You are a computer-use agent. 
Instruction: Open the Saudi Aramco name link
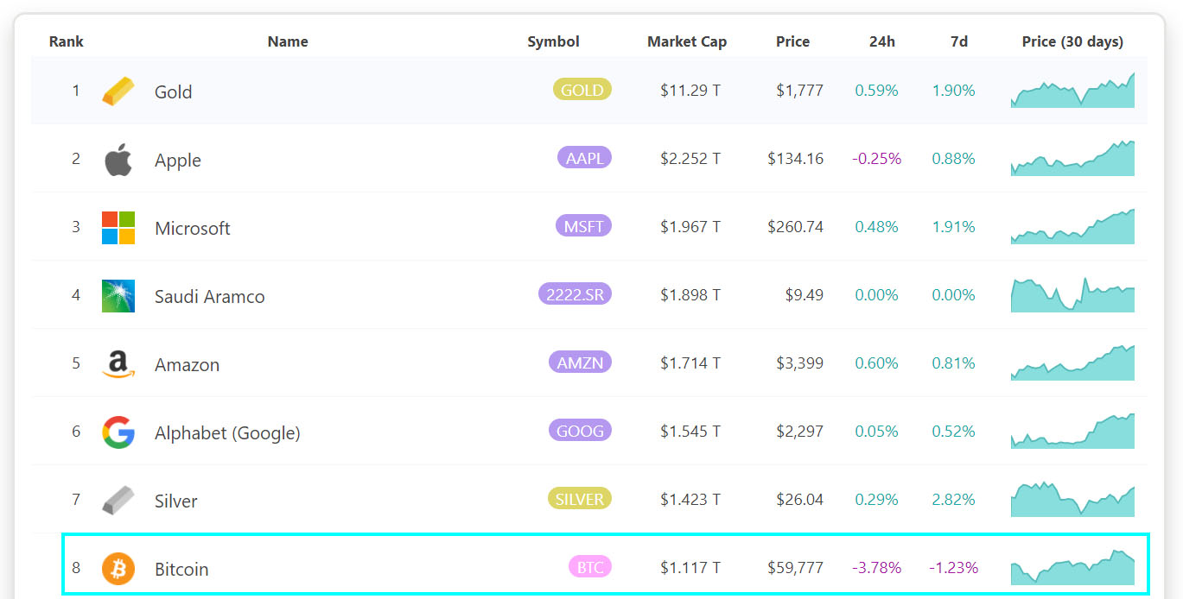coord(210,297)
